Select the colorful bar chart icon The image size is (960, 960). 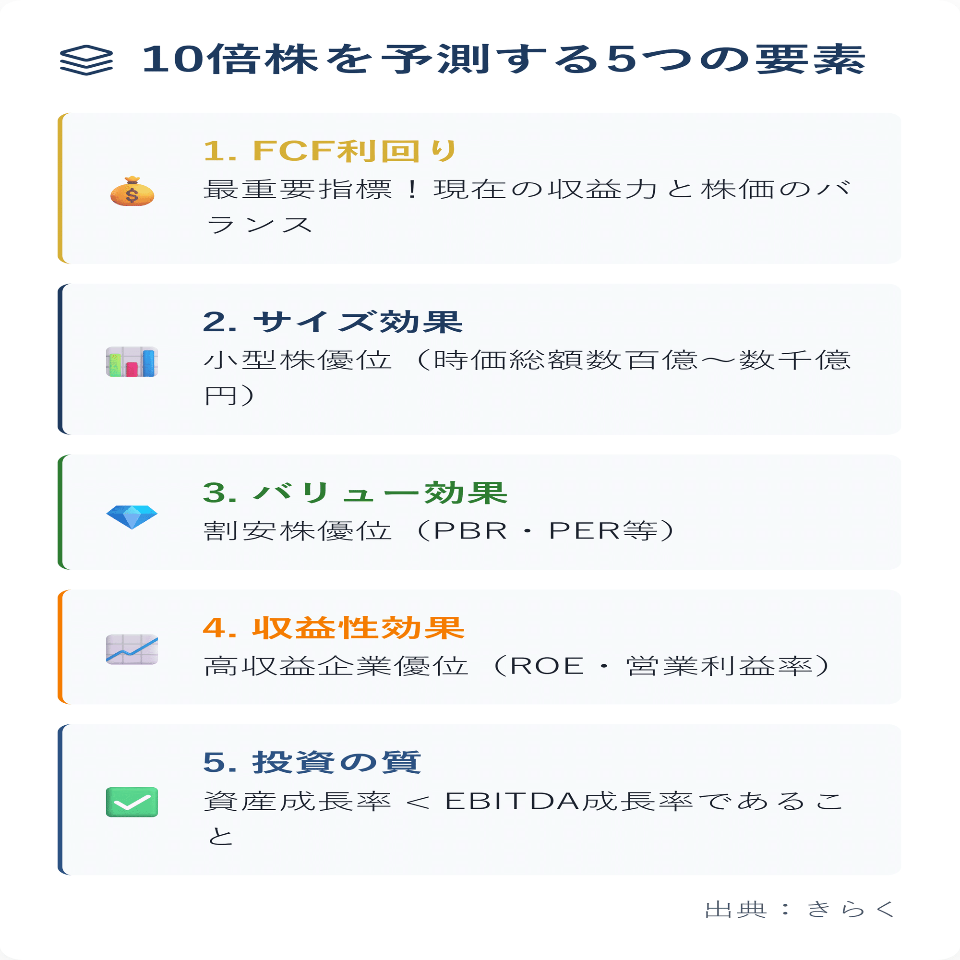132,362
